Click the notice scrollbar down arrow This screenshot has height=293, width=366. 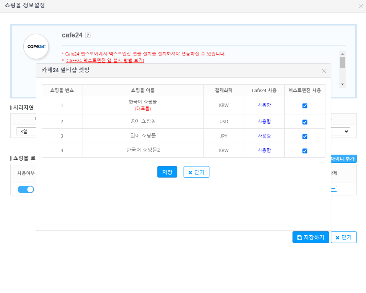point(343,84)
